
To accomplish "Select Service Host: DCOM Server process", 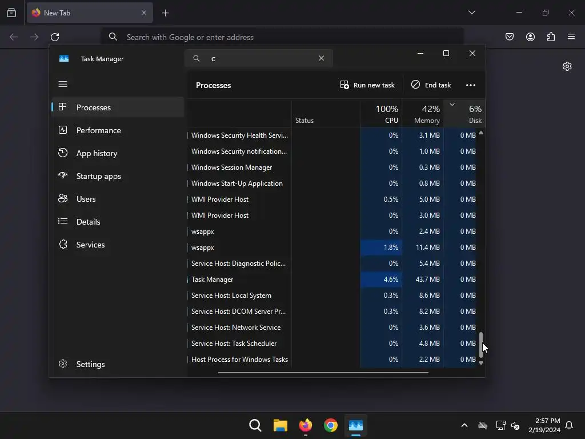I will coord(333,312).
